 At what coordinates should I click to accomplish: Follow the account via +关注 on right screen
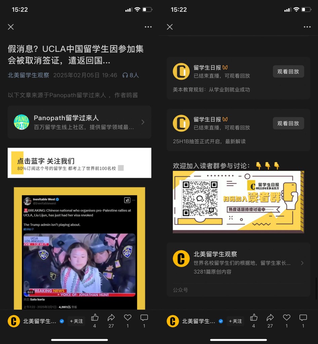pos(235,321)
